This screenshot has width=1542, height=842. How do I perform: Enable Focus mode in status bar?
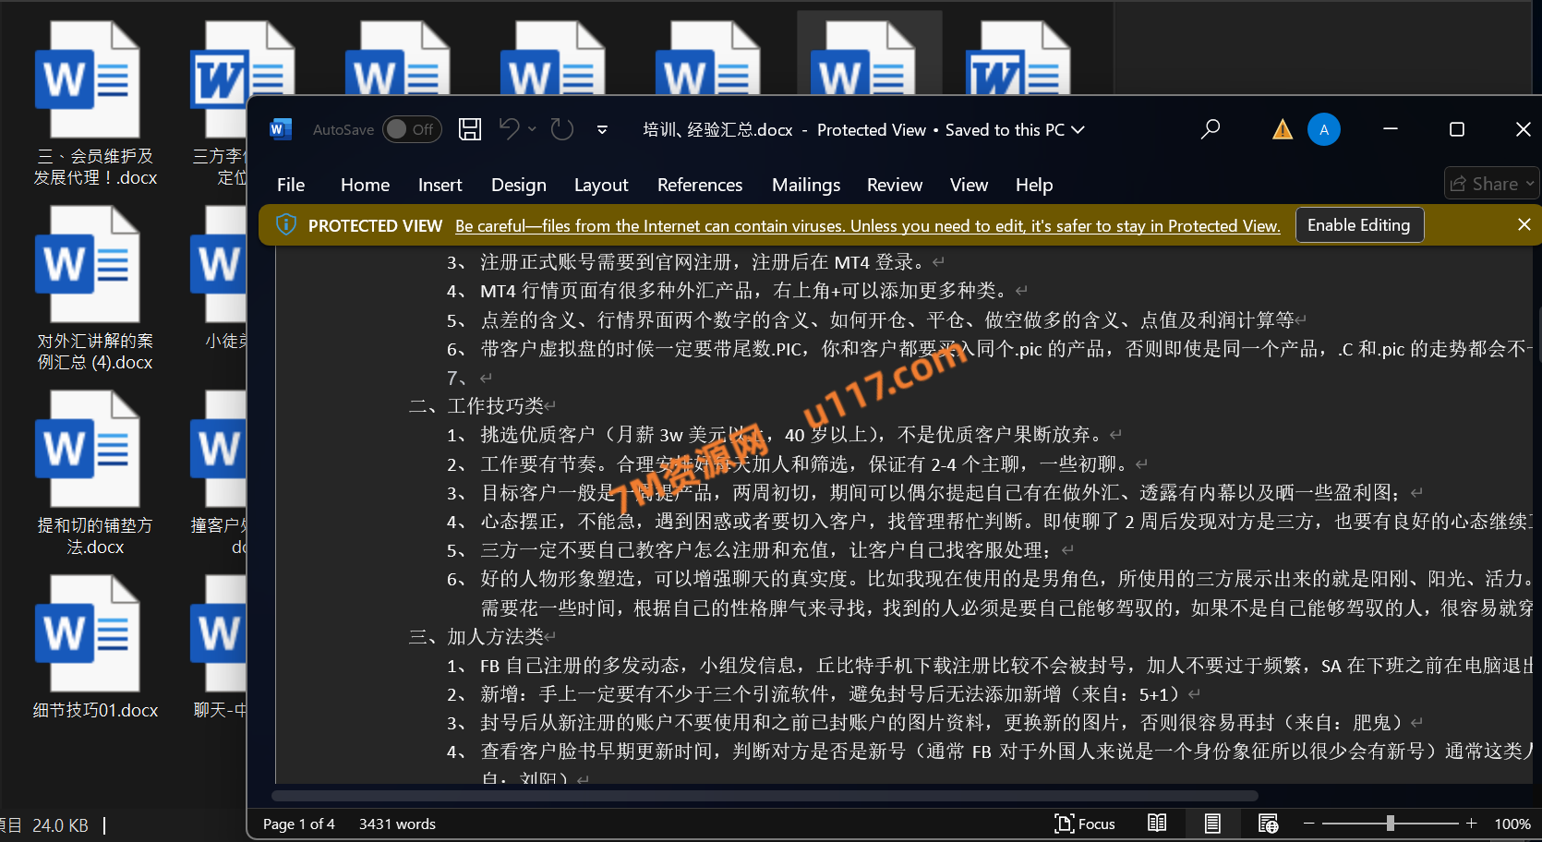(1085, 824)
